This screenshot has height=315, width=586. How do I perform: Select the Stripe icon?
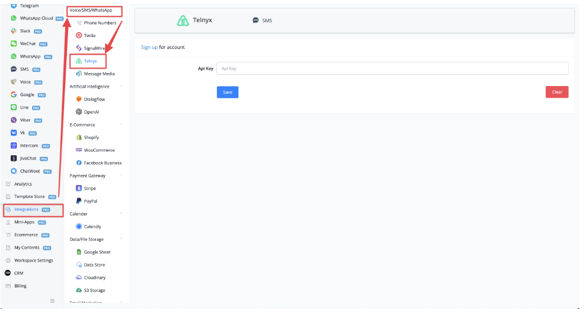[x=79, y=188]
